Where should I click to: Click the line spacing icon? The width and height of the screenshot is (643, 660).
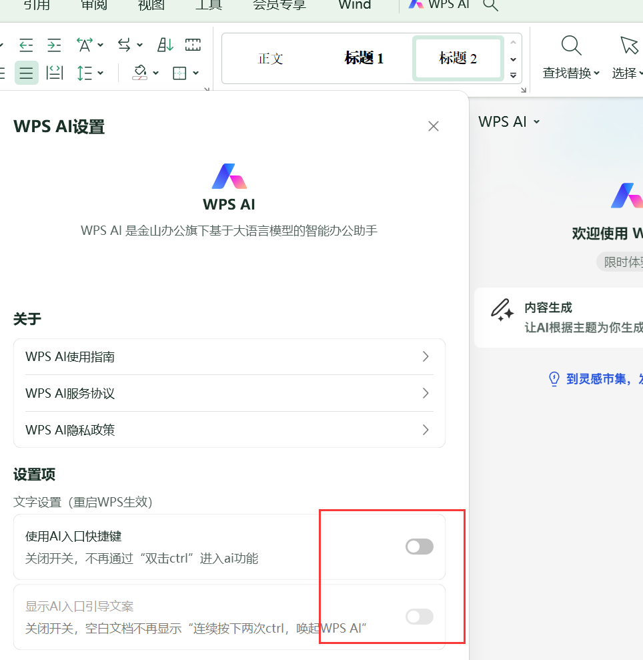click(85, 73)
